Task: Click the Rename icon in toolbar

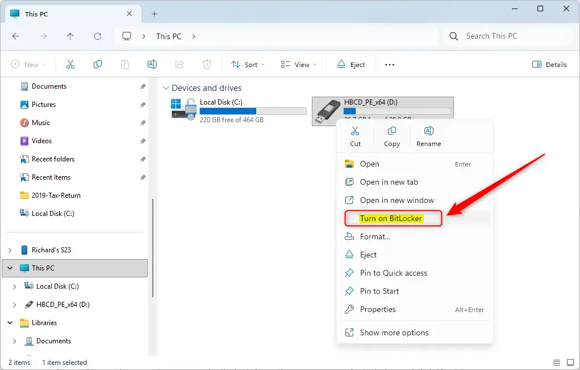Action: (x=152, y=64)
